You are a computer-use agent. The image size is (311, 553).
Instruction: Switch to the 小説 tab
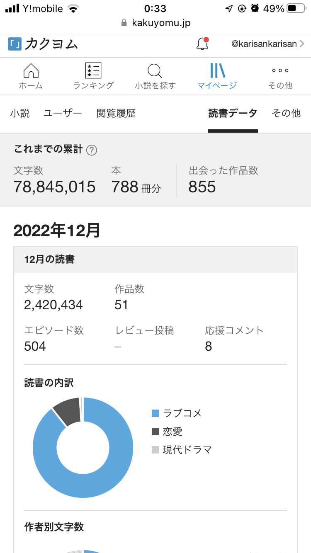click(20, 113)
